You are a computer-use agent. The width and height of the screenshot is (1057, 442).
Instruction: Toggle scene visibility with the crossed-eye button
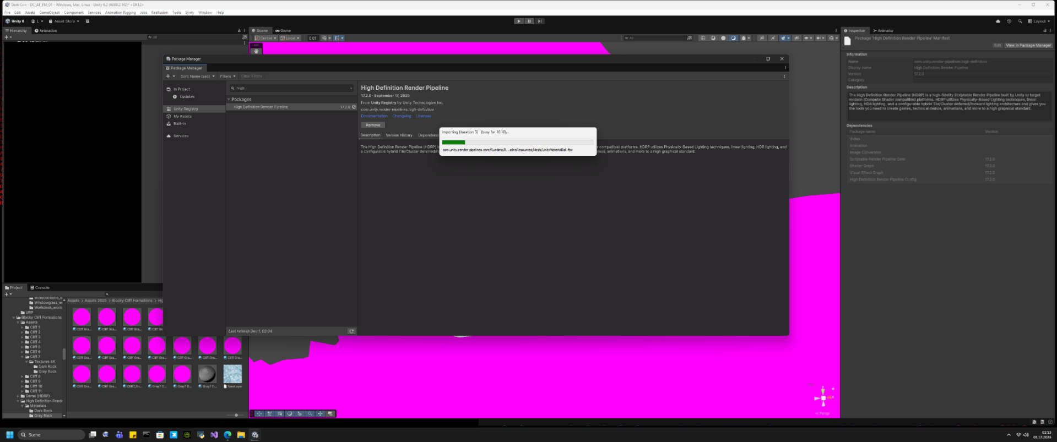[x=796, y=38]
